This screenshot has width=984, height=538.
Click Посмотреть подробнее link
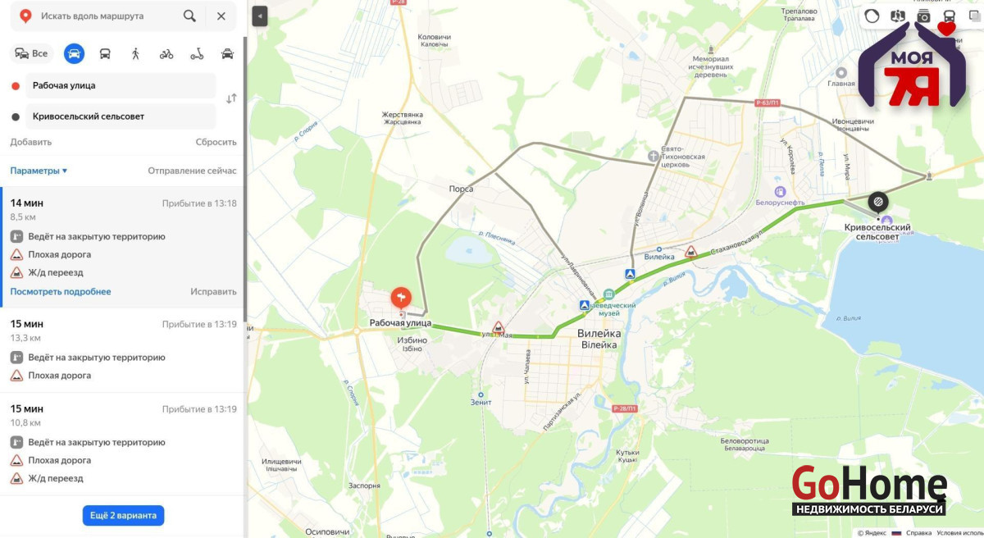tap(61, 291)
